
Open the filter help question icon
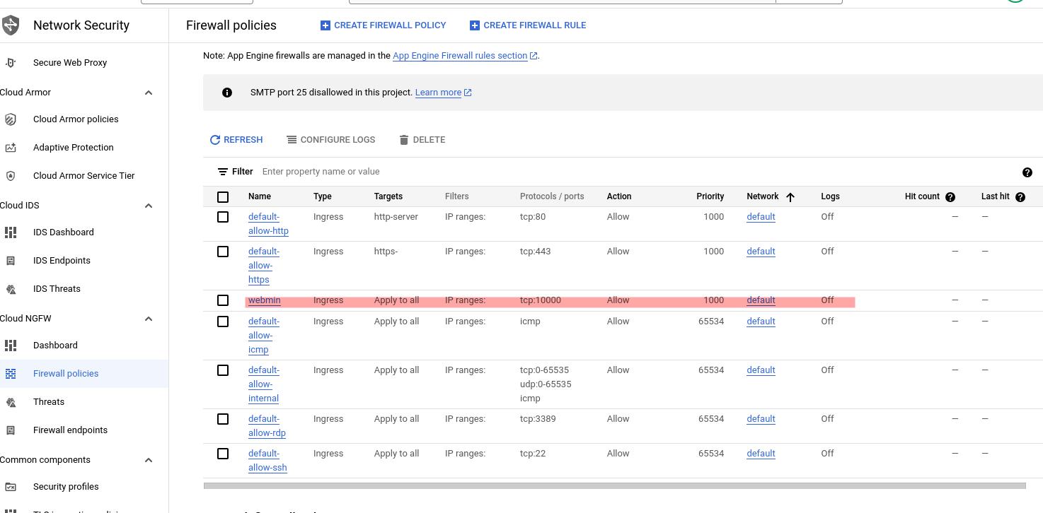(x=1027, y=172)
